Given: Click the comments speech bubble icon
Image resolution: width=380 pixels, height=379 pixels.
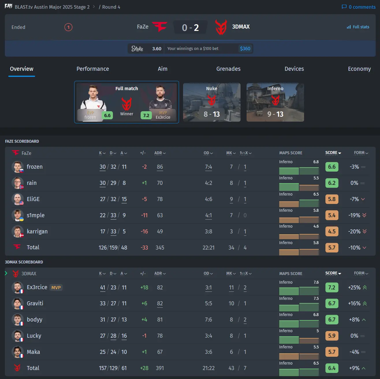Looking at the screenshot, I should (344, 7).
